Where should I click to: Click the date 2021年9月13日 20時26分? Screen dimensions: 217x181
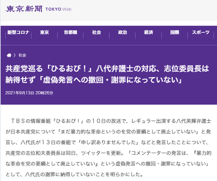(x=29, y=93)
